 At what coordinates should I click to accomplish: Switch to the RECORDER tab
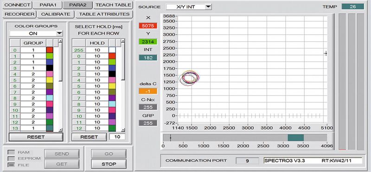tap(19, 14)
